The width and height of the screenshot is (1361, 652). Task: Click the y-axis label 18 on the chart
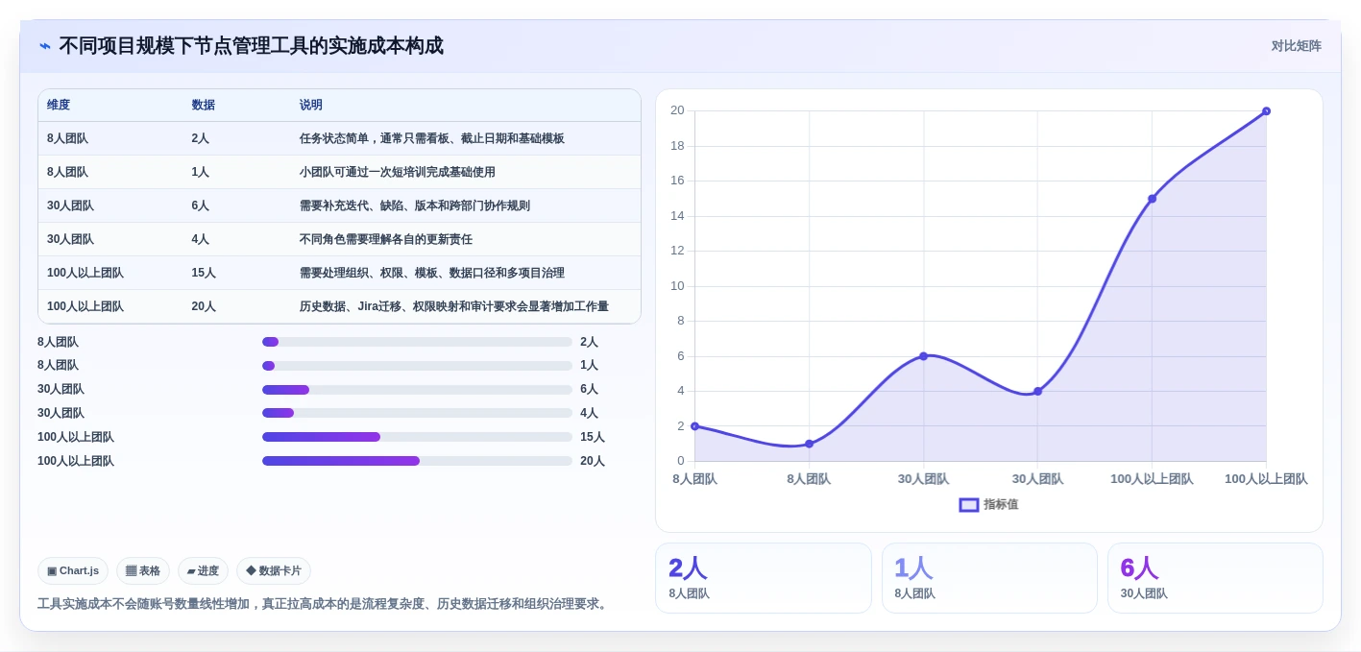(677, 146)
